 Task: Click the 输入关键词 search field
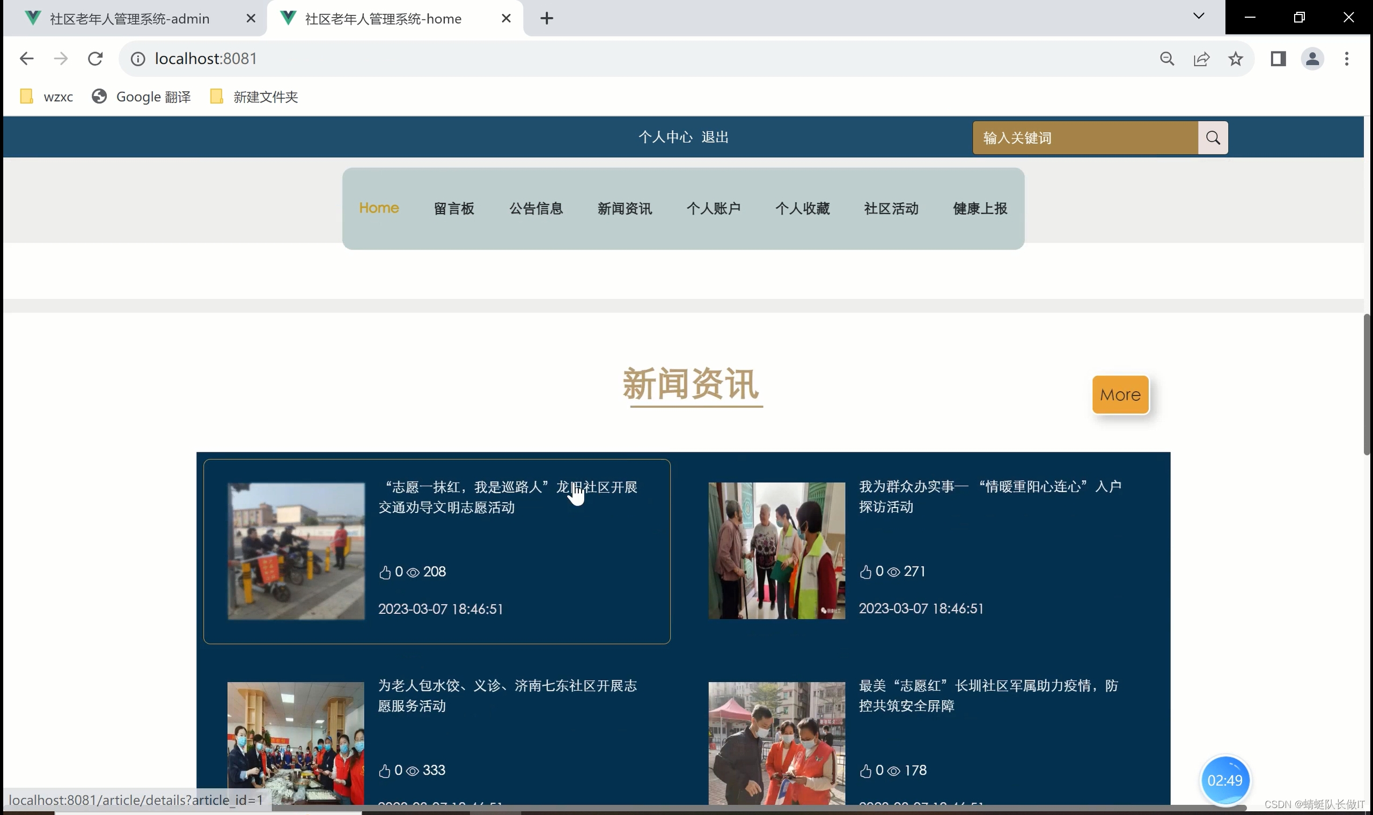[1085, 138]
